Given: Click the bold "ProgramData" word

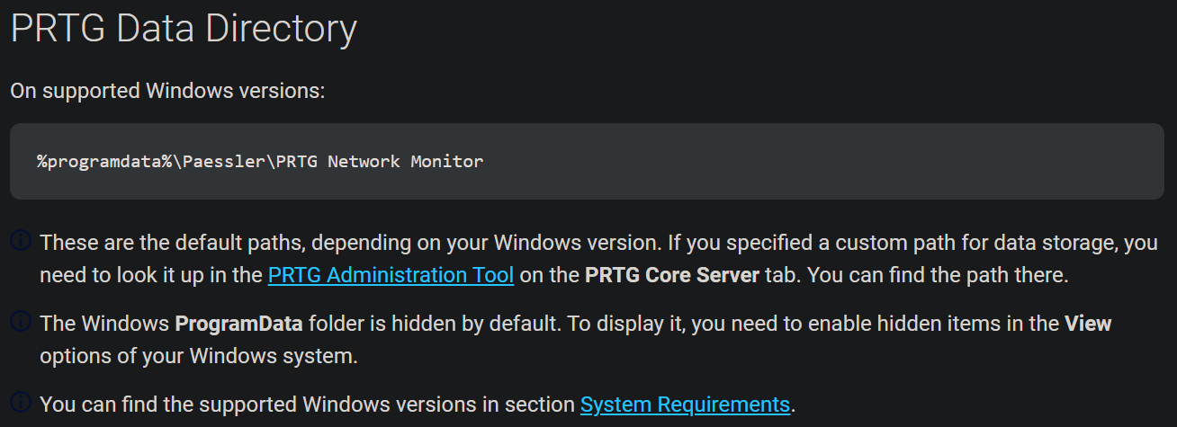Looking at the screenshot, I should point(238,324).
